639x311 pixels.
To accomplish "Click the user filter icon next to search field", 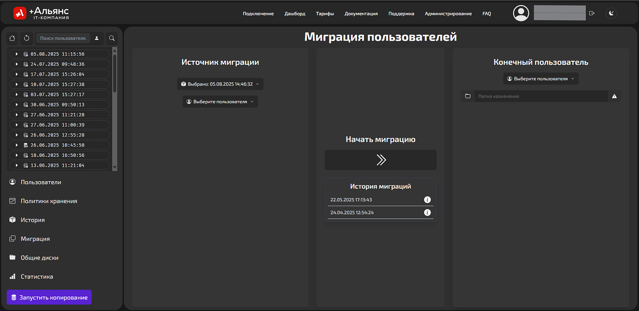I will (x=97, y=38).
